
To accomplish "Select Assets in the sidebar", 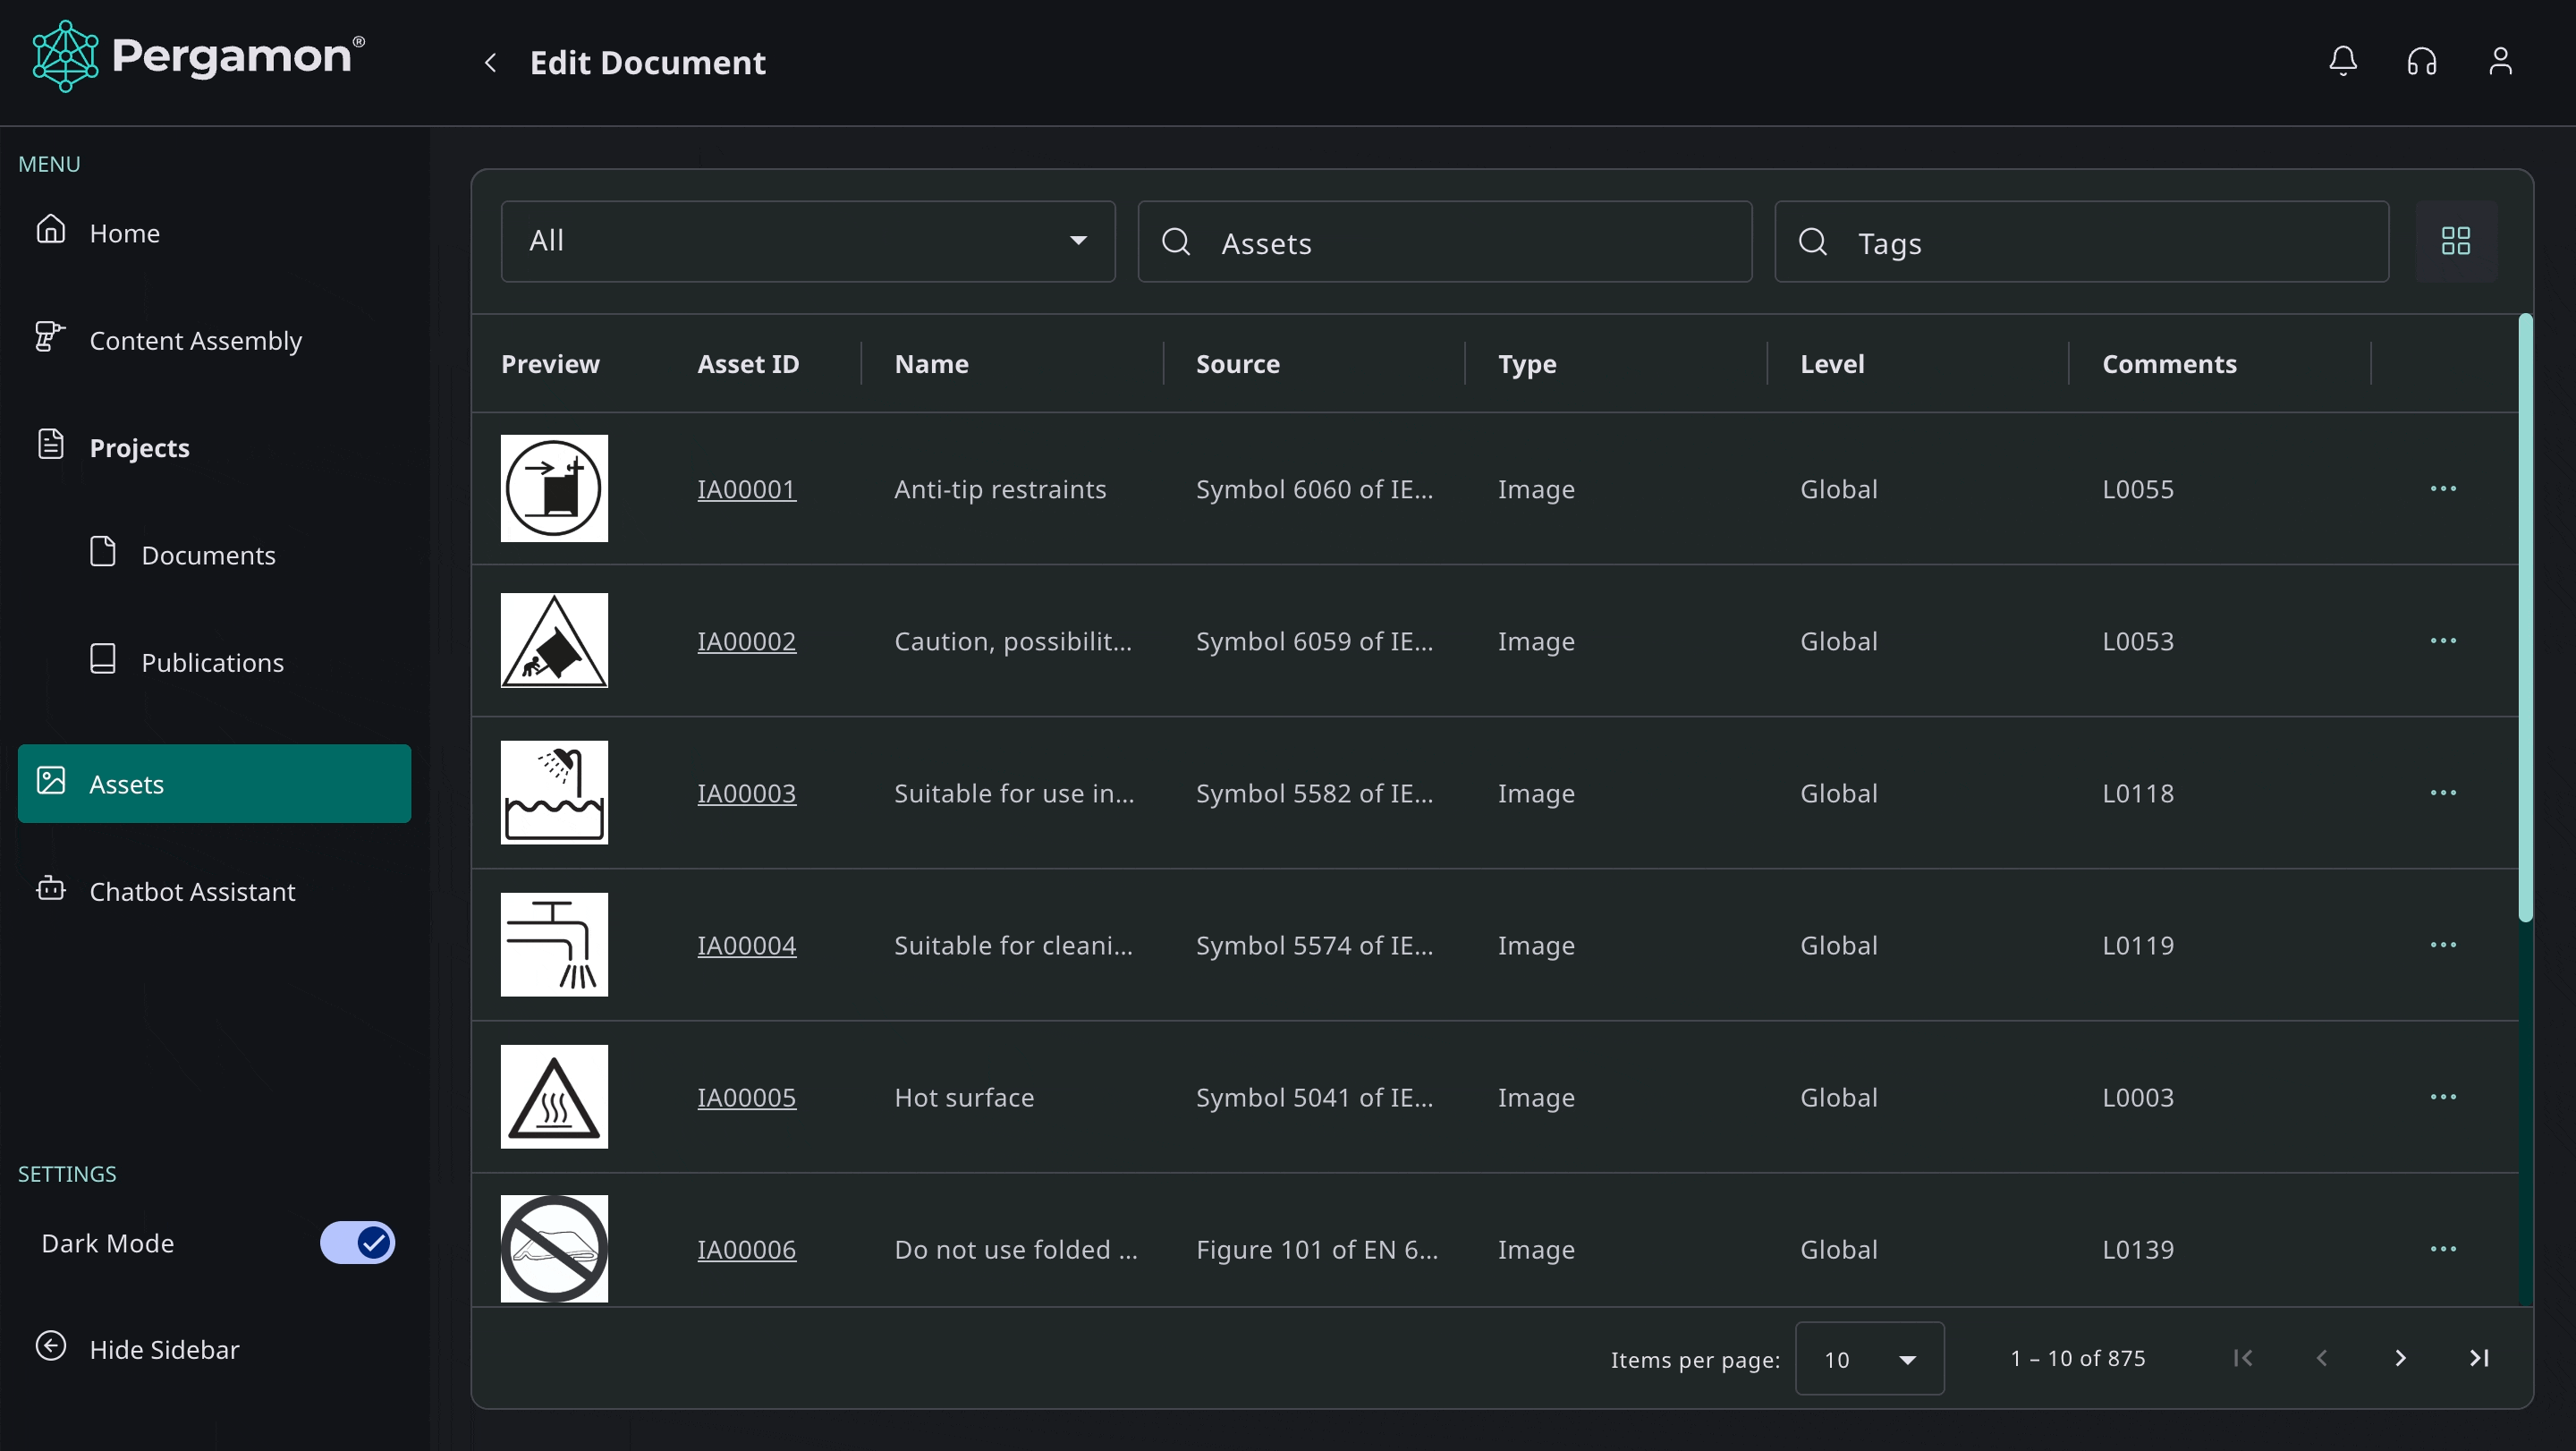I will pyautogui.click(x=214, y=784).
